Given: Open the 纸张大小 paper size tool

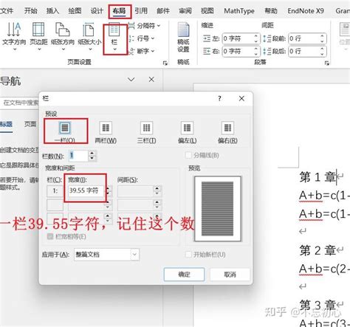Looking at the screenshot, I should pos(89,36).
